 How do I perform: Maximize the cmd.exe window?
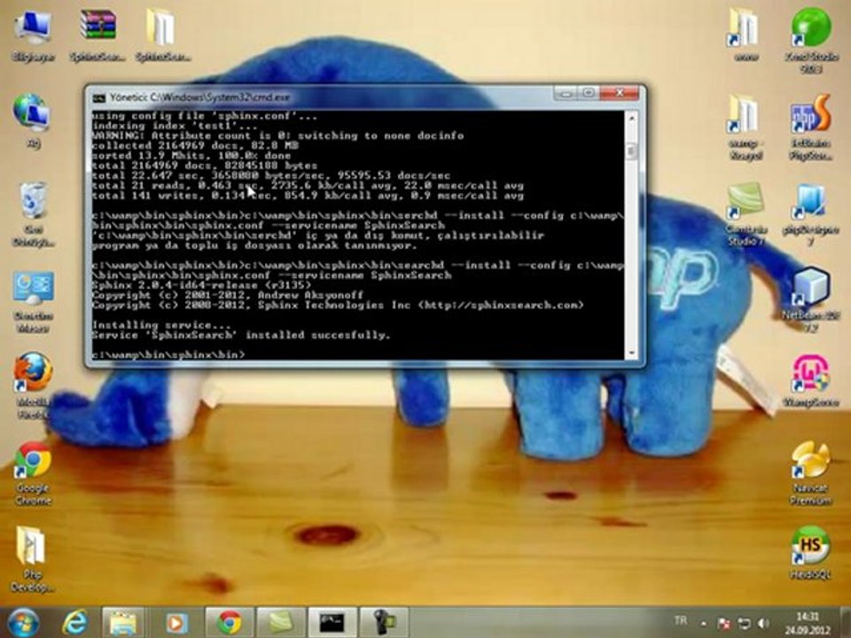(x=589, y=93)
